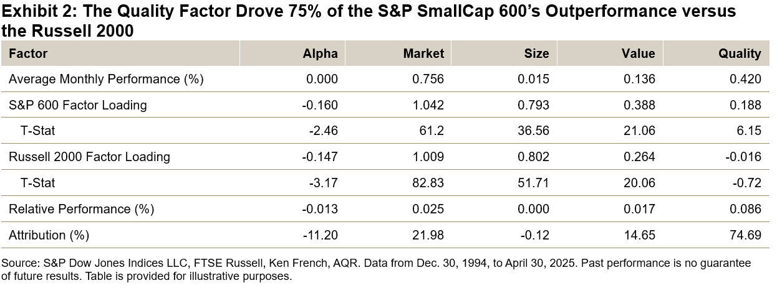
Task: Click the Size column header
Action: (x=536, y=53)
